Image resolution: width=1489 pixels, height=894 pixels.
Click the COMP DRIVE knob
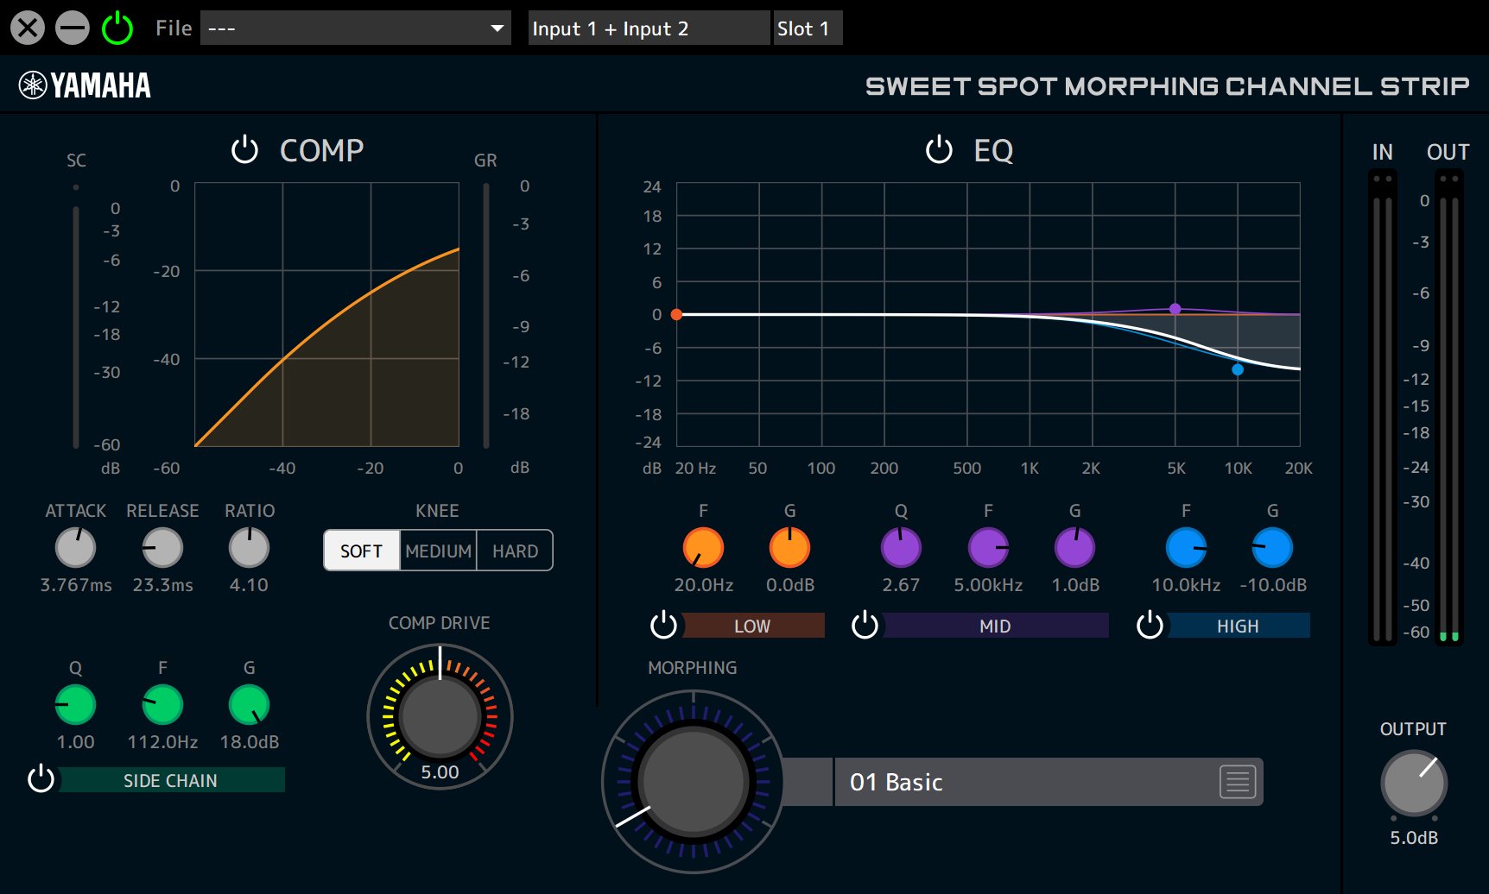coord(440,716)
